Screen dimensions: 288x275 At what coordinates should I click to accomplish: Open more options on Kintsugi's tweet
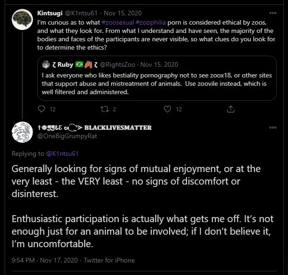[273, 13]
